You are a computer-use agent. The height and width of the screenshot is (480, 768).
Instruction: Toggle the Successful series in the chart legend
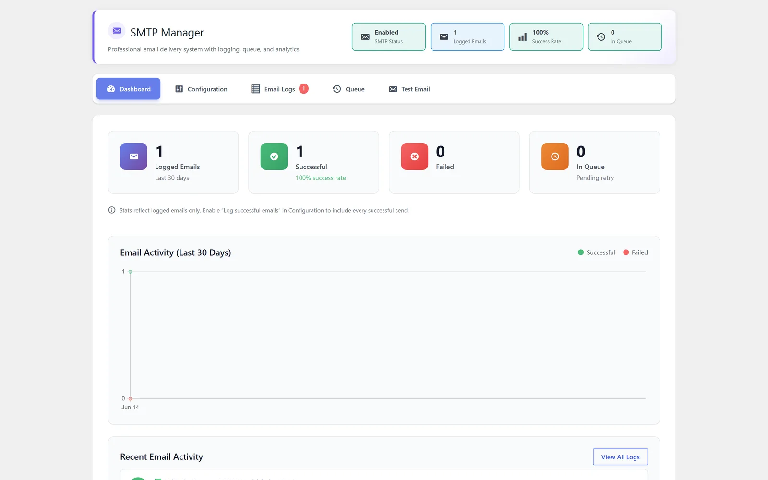coord(596,252)
